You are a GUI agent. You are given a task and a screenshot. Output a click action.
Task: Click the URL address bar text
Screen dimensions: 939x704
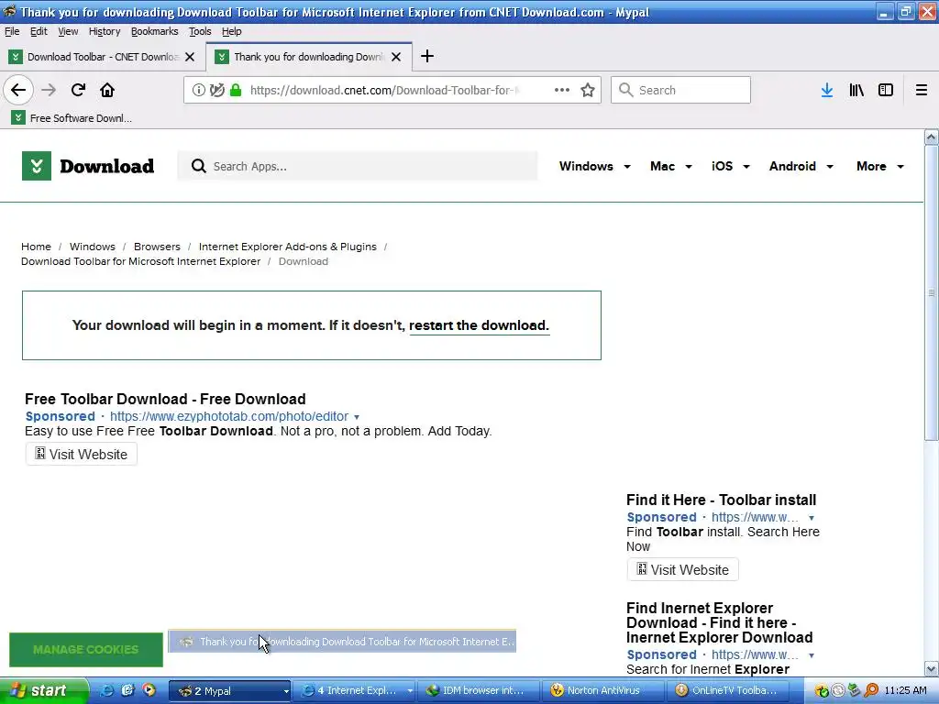(x=384, y=90)
